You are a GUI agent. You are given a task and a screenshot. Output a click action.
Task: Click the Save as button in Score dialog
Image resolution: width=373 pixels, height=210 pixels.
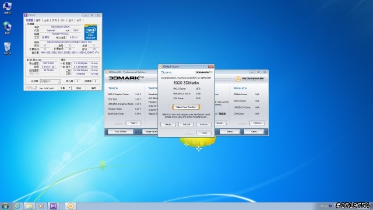coord(204,124)
